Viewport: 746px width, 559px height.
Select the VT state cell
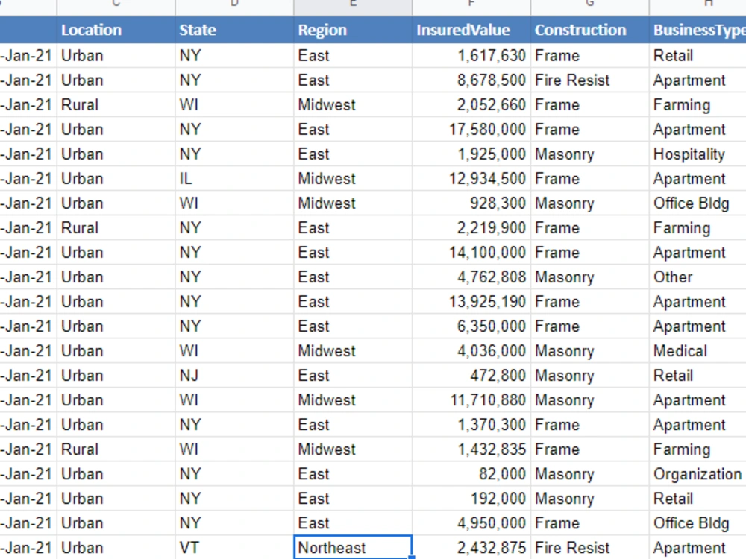click(x=234, y=548)
